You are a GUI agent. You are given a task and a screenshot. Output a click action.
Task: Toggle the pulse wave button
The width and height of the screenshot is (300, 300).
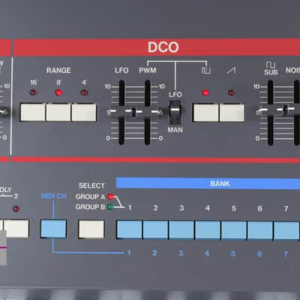click(205, 112)
